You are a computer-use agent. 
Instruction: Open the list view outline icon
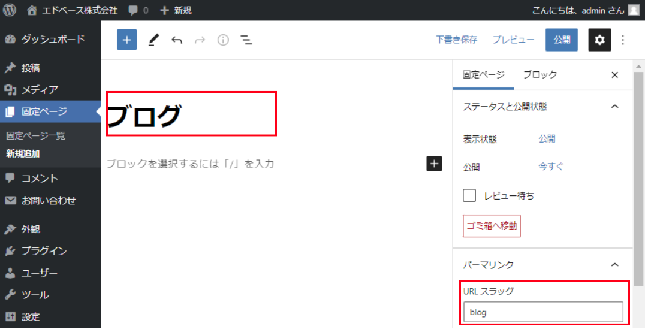pyautogui.click(x=246, y=40)
